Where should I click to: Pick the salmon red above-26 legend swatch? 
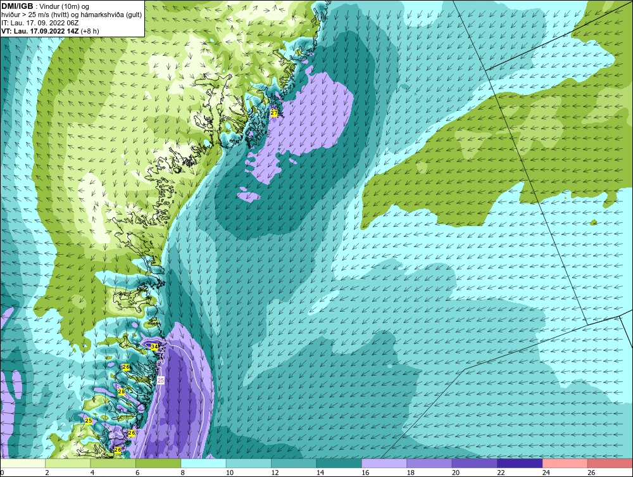tap(610, 463)
